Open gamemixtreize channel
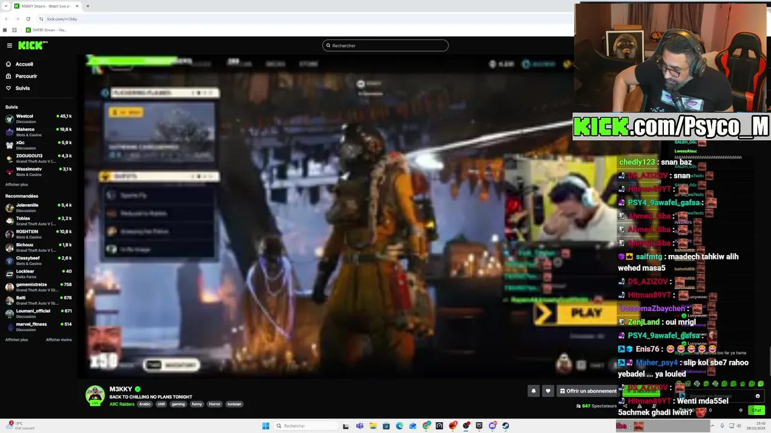 click(x=39, y=286)
